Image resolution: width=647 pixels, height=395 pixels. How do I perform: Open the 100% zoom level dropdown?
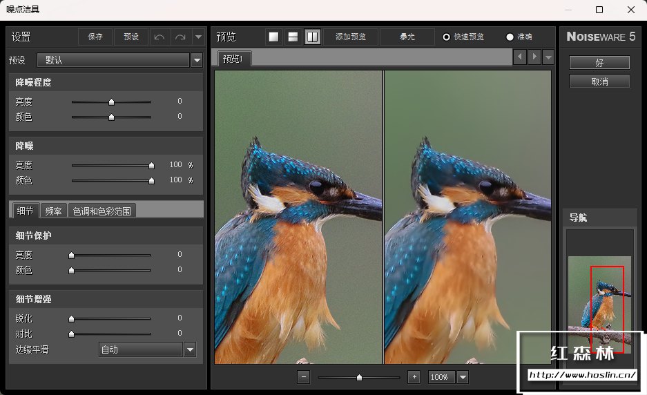point(463,377)
